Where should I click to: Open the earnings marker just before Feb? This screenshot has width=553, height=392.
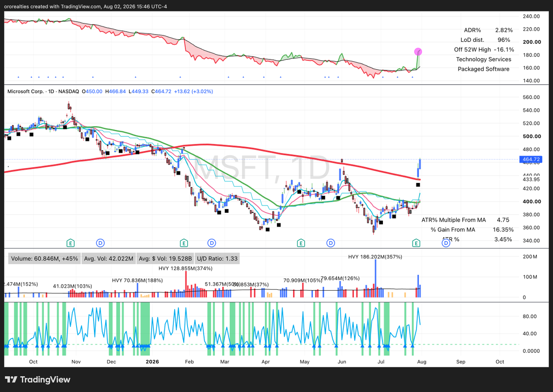point(183,242)
